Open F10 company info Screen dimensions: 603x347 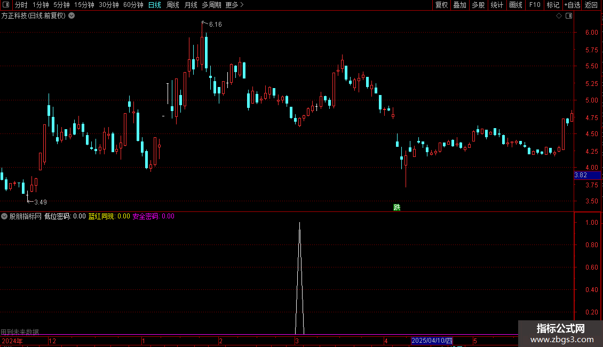(535, 5)
